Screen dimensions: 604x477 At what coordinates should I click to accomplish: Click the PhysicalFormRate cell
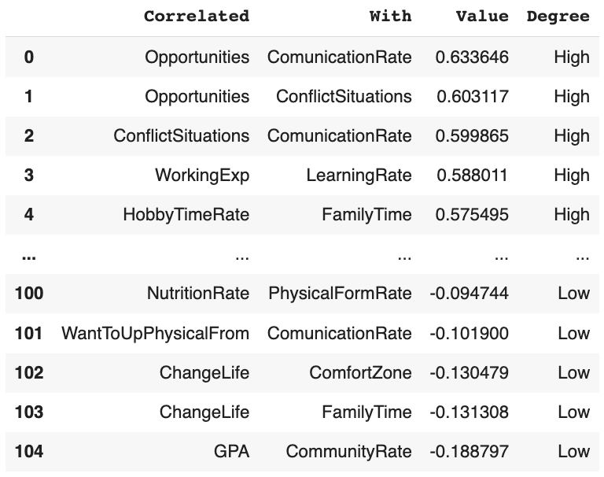click(340, 294)
